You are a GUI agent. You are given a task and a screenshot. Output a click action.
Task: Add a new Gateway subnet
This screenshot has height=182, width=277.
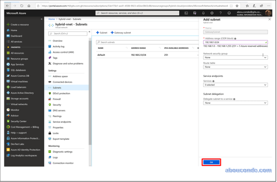pos(121,33)
